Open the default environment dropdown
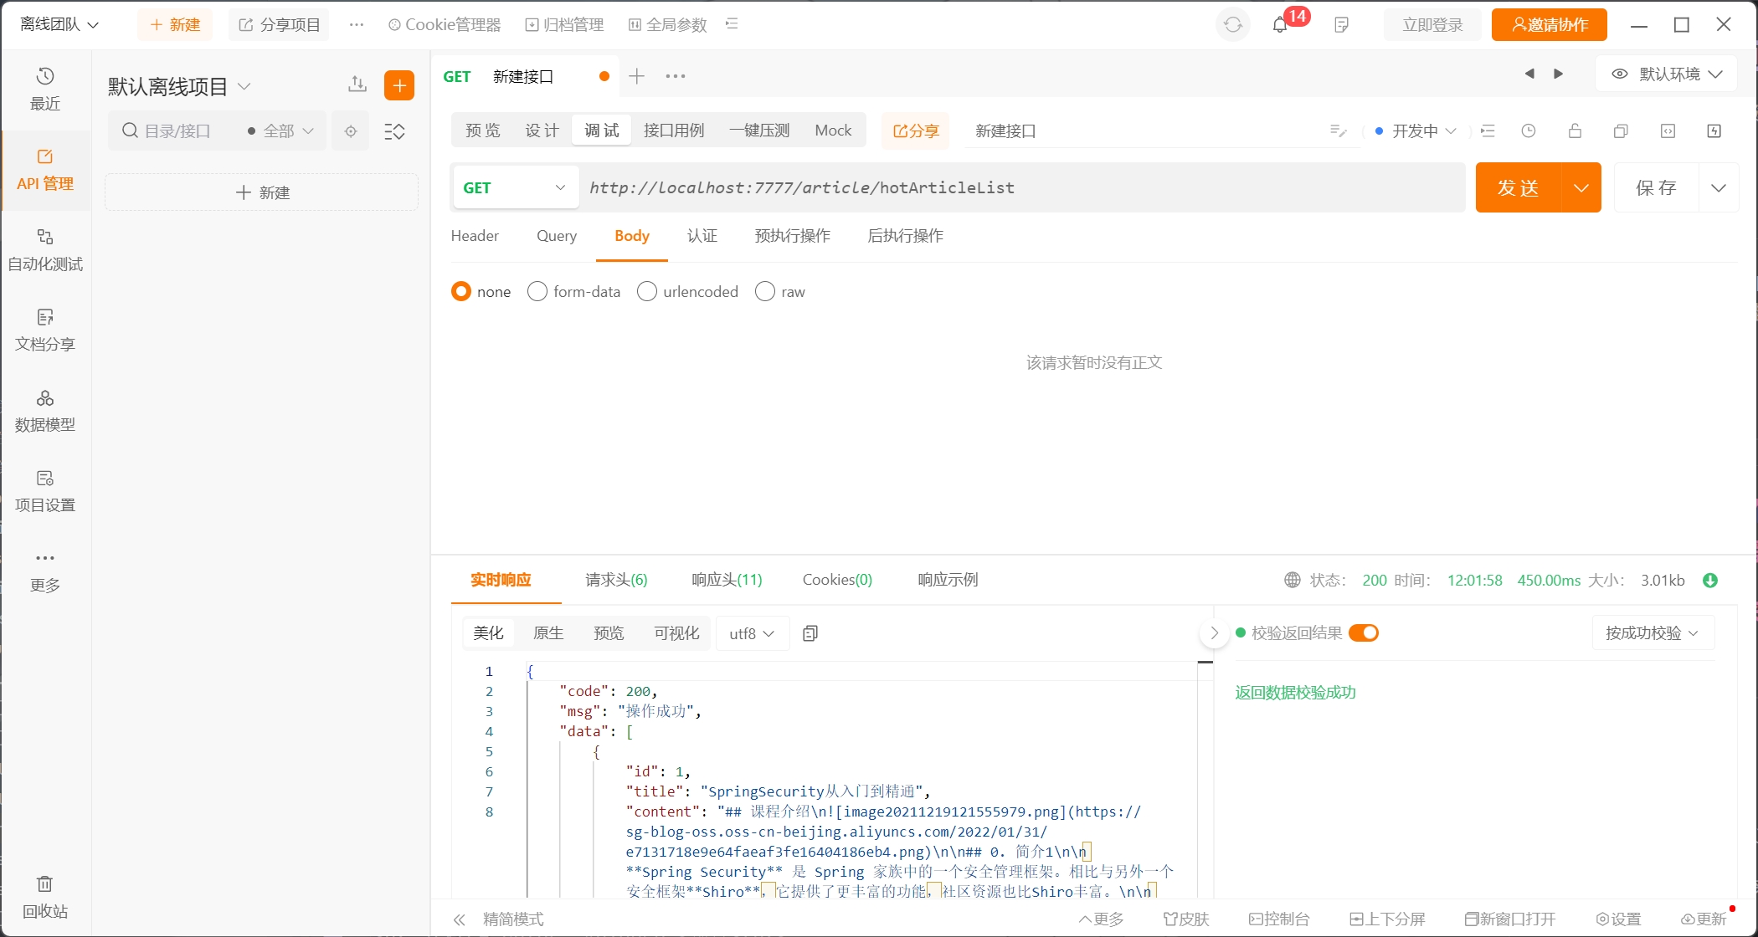Image resolution: width=1758 pixels, height=937 pixels. pos(1667,74)
